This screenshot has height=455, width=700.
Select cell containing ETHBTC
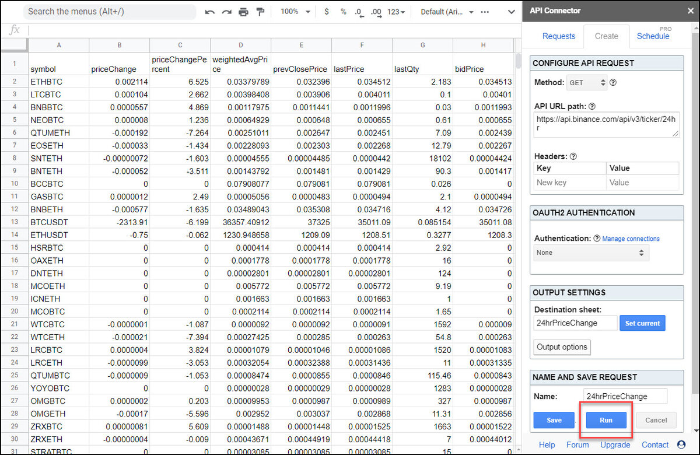[58, 82]
